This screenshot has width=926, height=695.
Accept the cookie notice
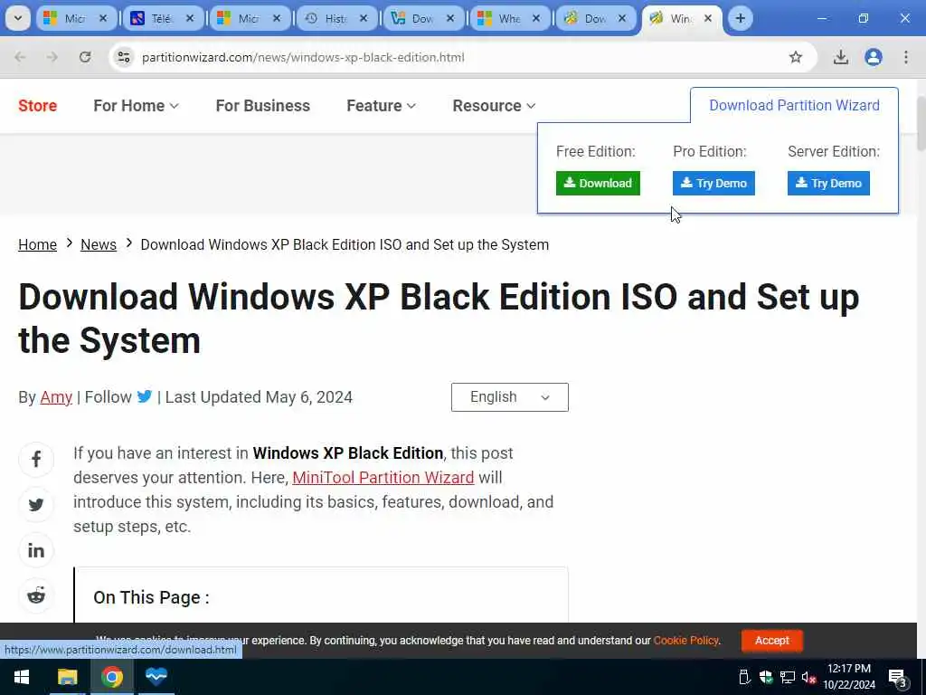772,641
